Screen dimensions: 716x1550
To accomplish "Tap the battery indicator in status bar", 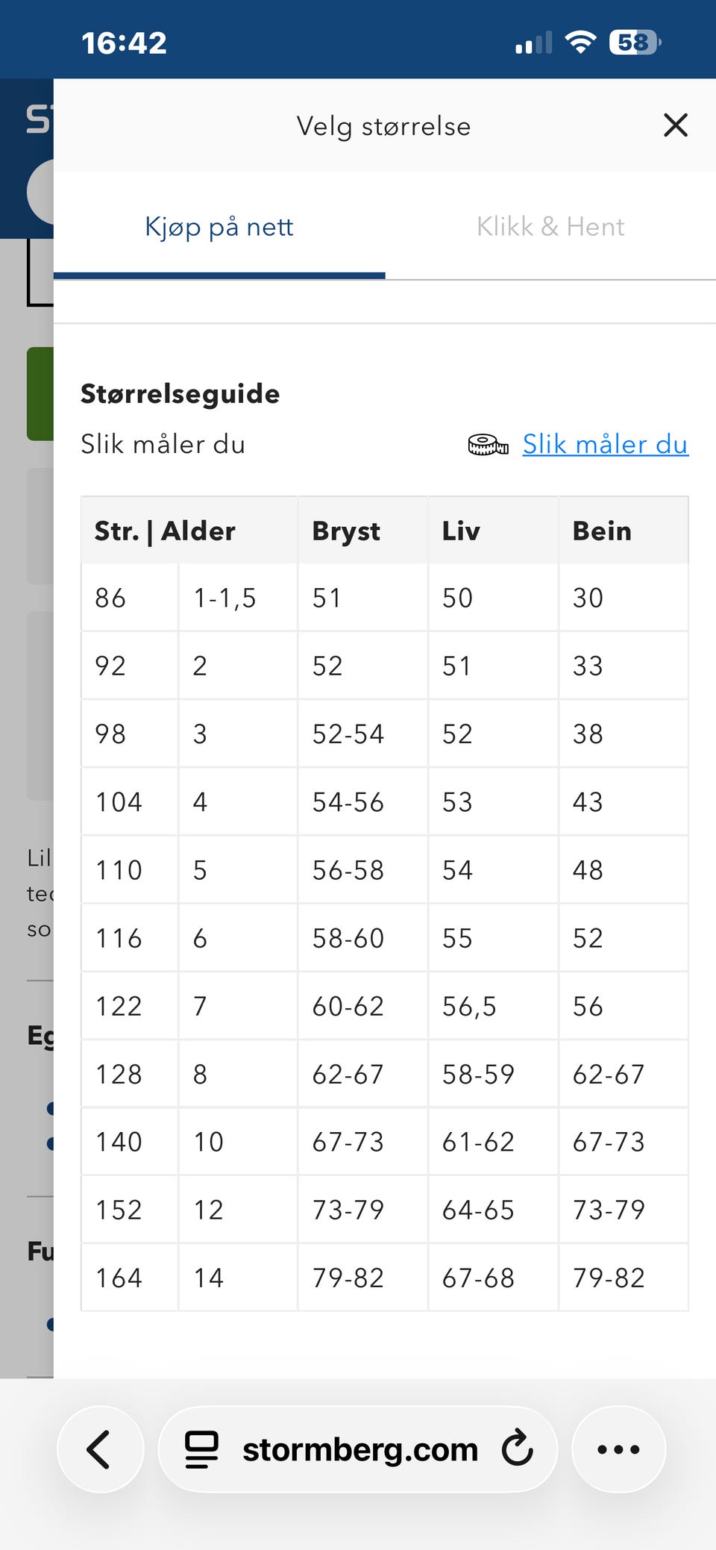I will (635, 43).
